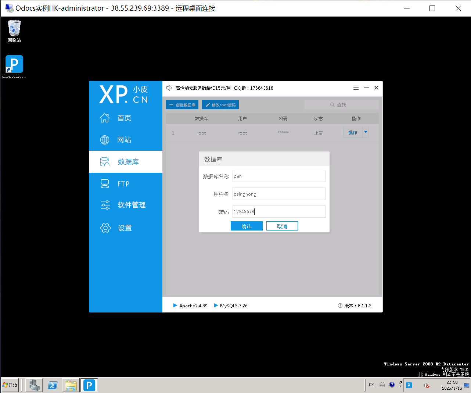Launch PowerShell from the taskbar

(x=53, y=385)
